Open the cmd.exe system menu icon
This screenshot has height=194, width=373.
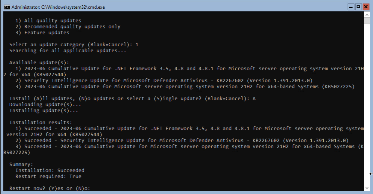click(7, 7)
